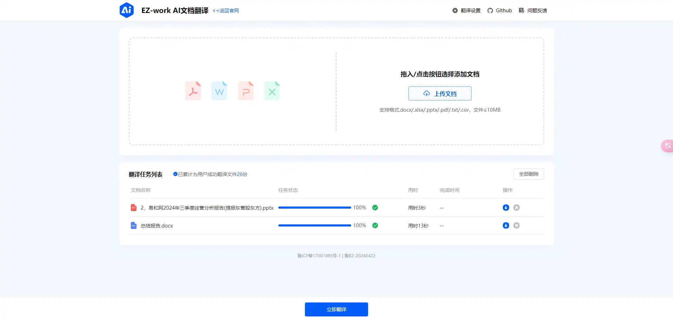The height and width of the screenshot is (321, 673).
Task: Click the supported formats hint ≤10MB text
Action: pyautogui.click(x=440, y=110)
